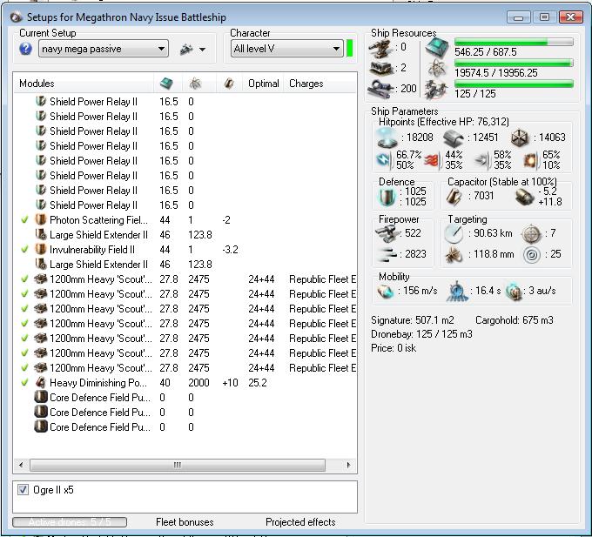Click the launcher hardpoints icon
592x537 pixels.
click(381, 68)
